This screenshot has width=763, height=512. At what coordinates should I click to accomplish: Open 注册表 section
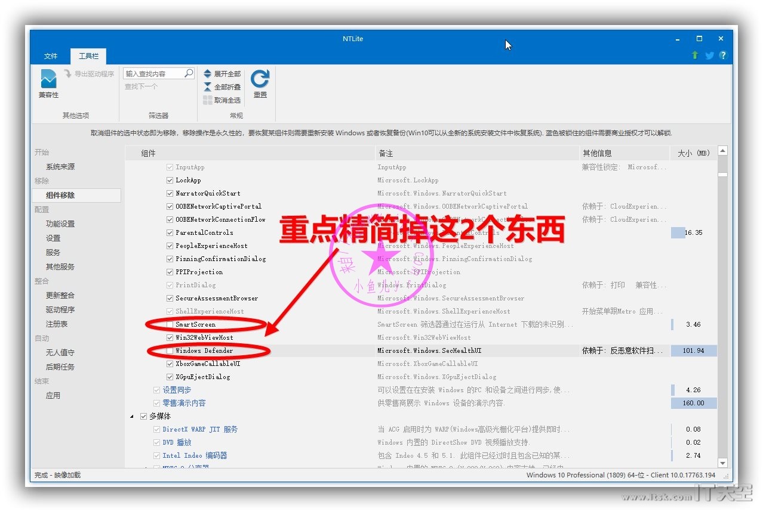coord(57,324)
